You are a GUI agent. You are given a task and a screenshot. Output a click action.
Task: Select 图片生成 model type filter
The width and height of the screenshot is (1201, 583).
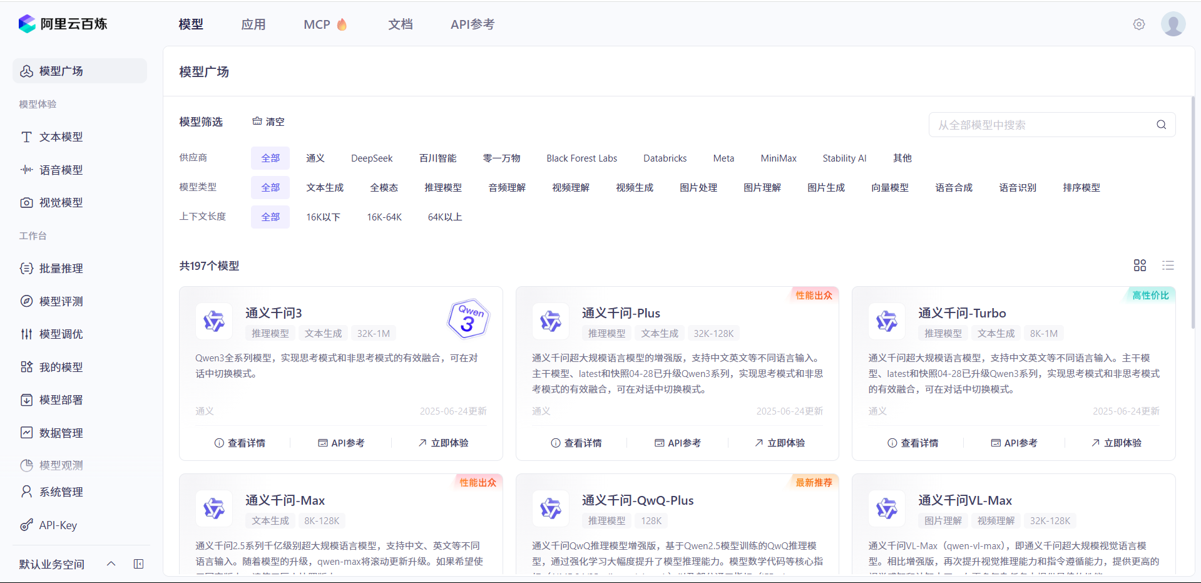pos(826,187)
